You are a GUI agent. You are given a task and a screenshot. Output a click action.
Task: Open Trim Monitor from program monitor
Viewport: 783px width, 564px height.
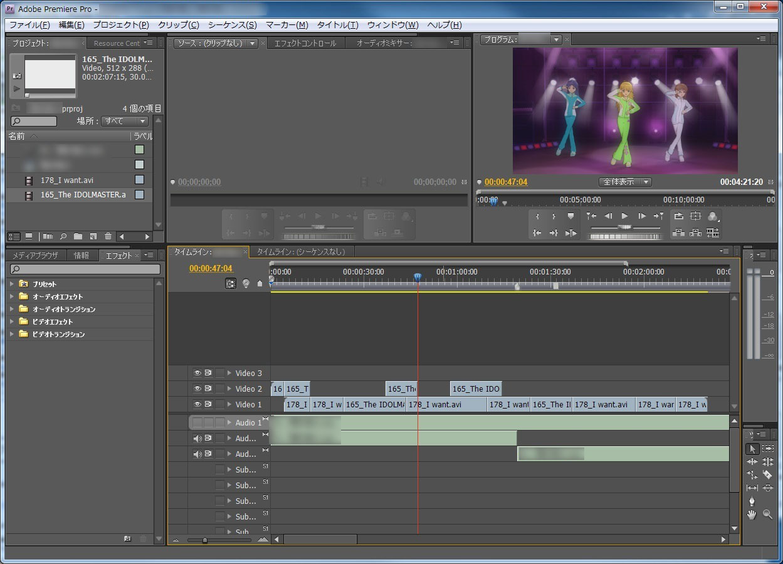(x=713, y=232)
